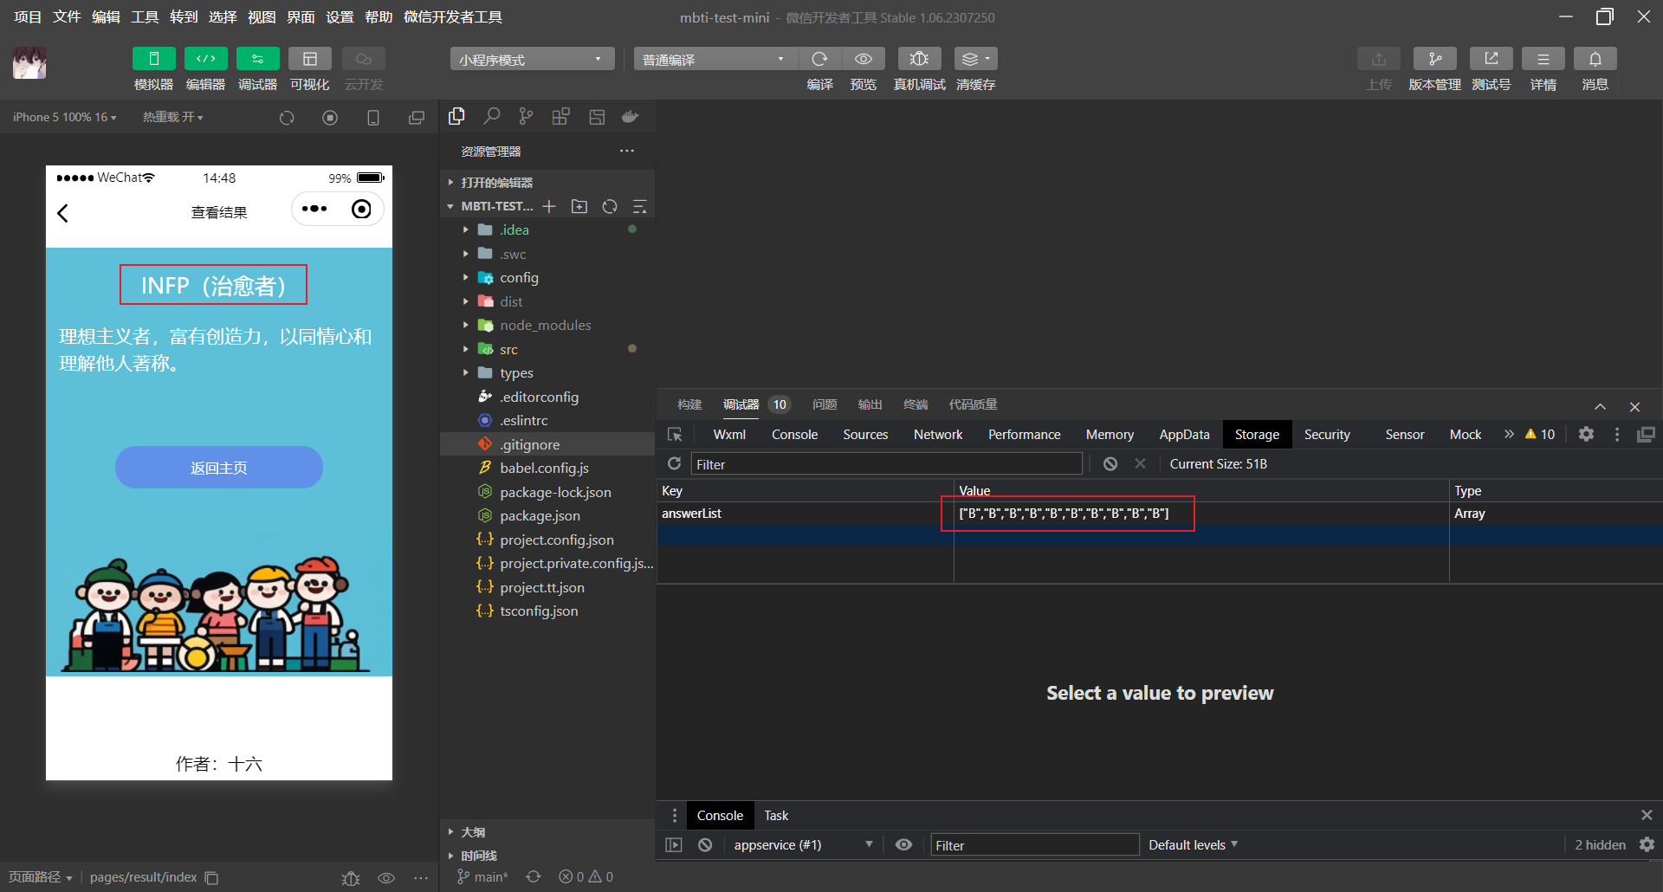Open the appservice context dropdown
Screen dimensions: 1663x892
pos(803,844)
